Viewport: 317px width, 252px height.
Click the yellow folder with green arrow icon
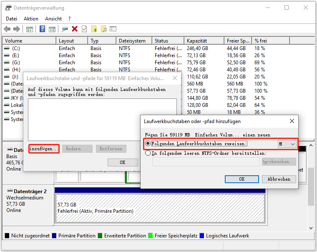94,29
